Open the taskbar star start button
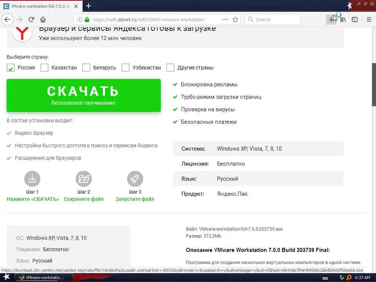The height and width of the screenshot is (282, 376). click(x=7, y=277)
